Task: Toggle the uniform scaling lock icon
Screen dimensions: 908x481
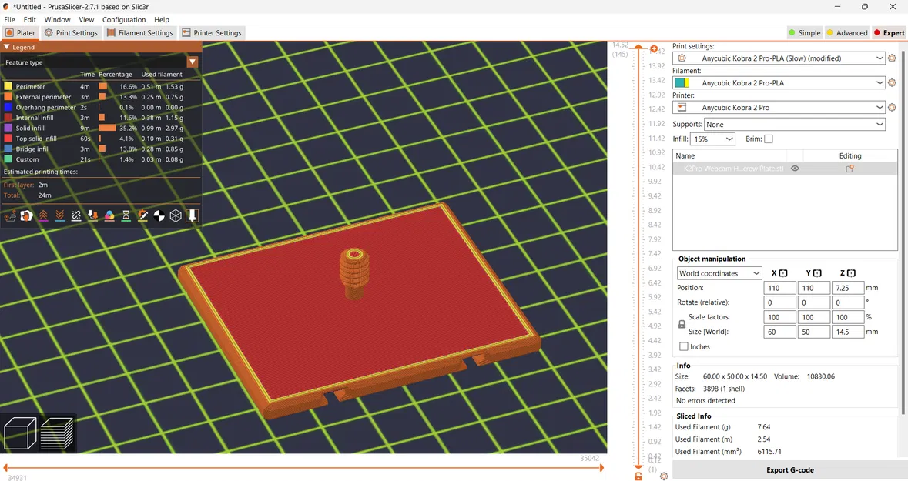Action: pos(681,324)
